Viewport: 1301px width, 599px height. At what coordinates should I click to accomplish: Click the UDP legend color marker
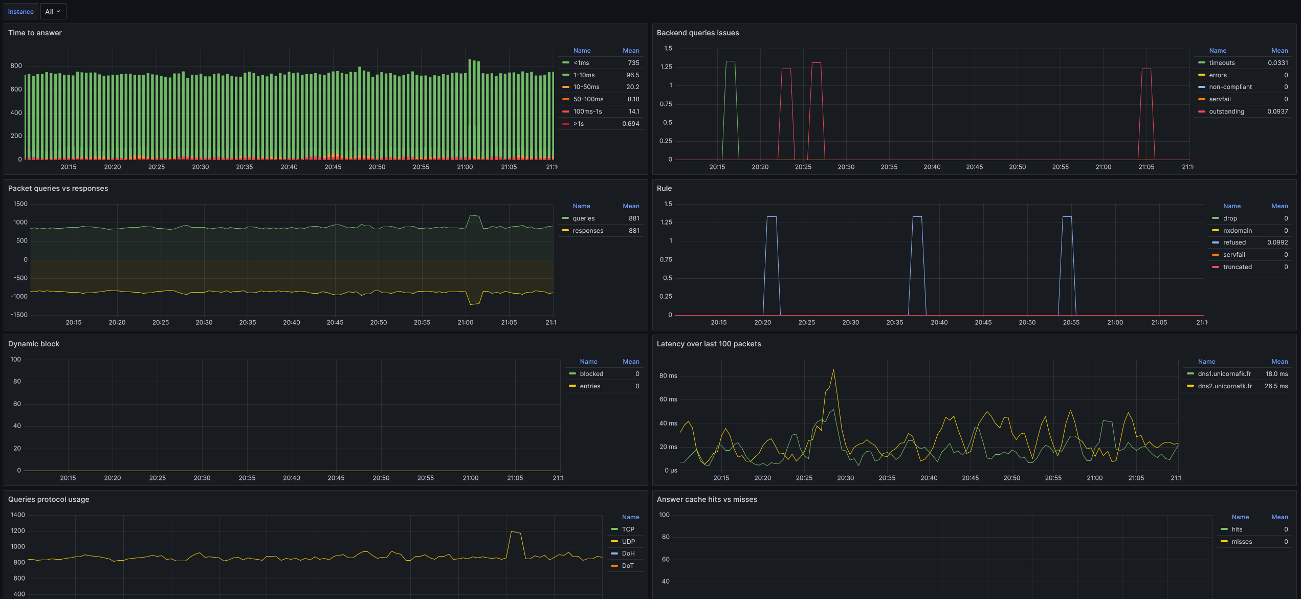(x=614, y=542)
